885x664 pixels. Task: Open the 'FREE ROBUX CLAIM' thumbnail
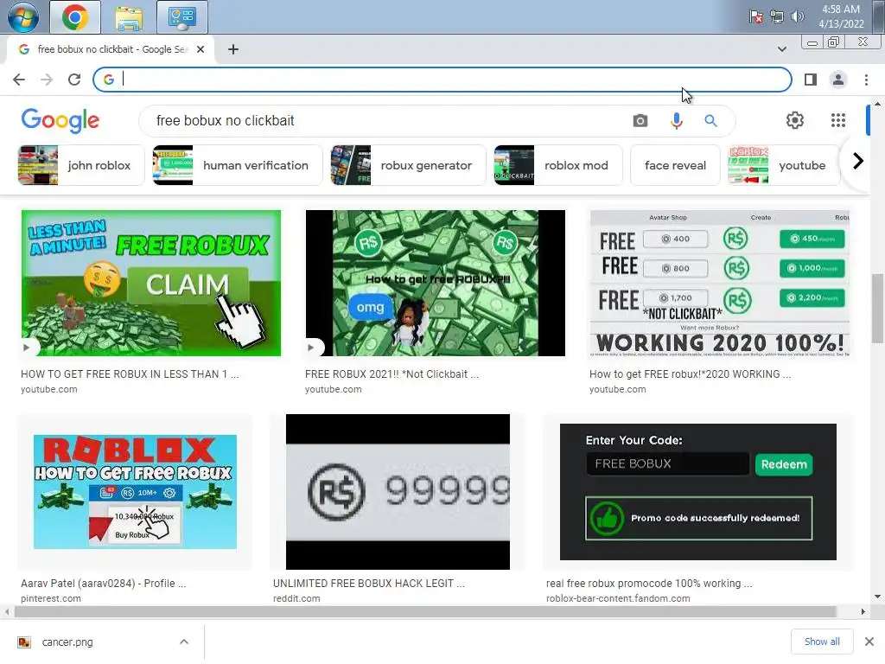click(x=150, y=283)
